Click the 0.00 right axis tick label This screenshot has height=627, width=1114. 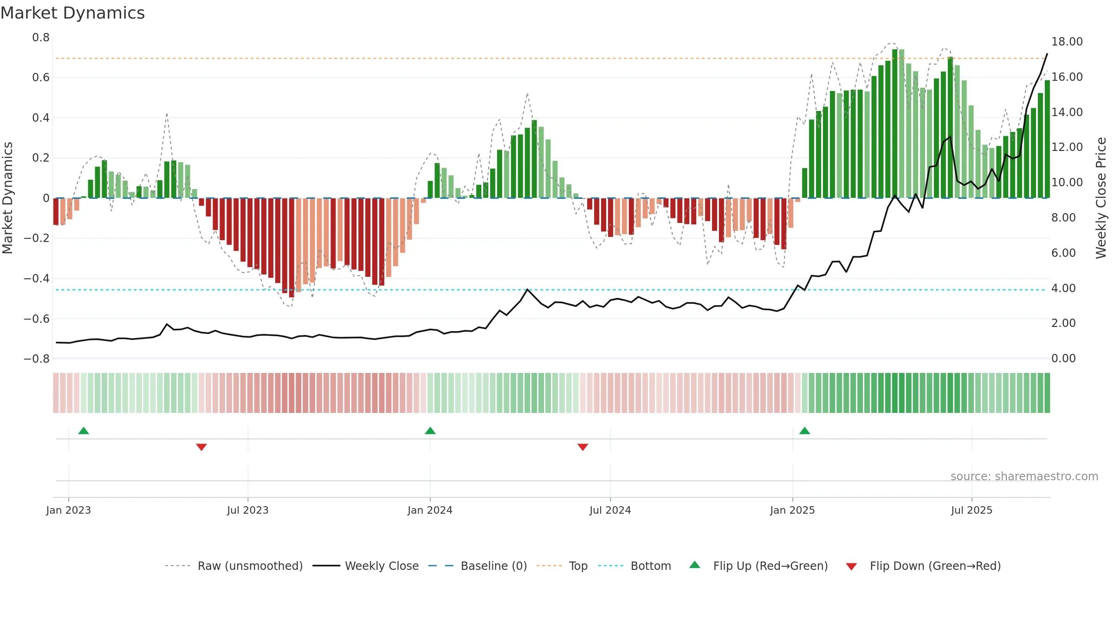tap(1063, 359)
